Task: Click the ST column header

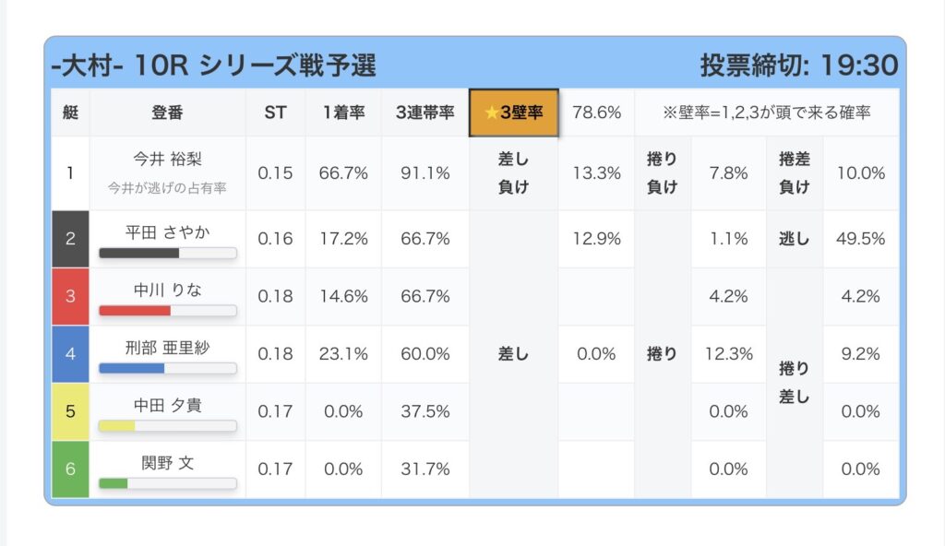Action: tap(275, 113)
